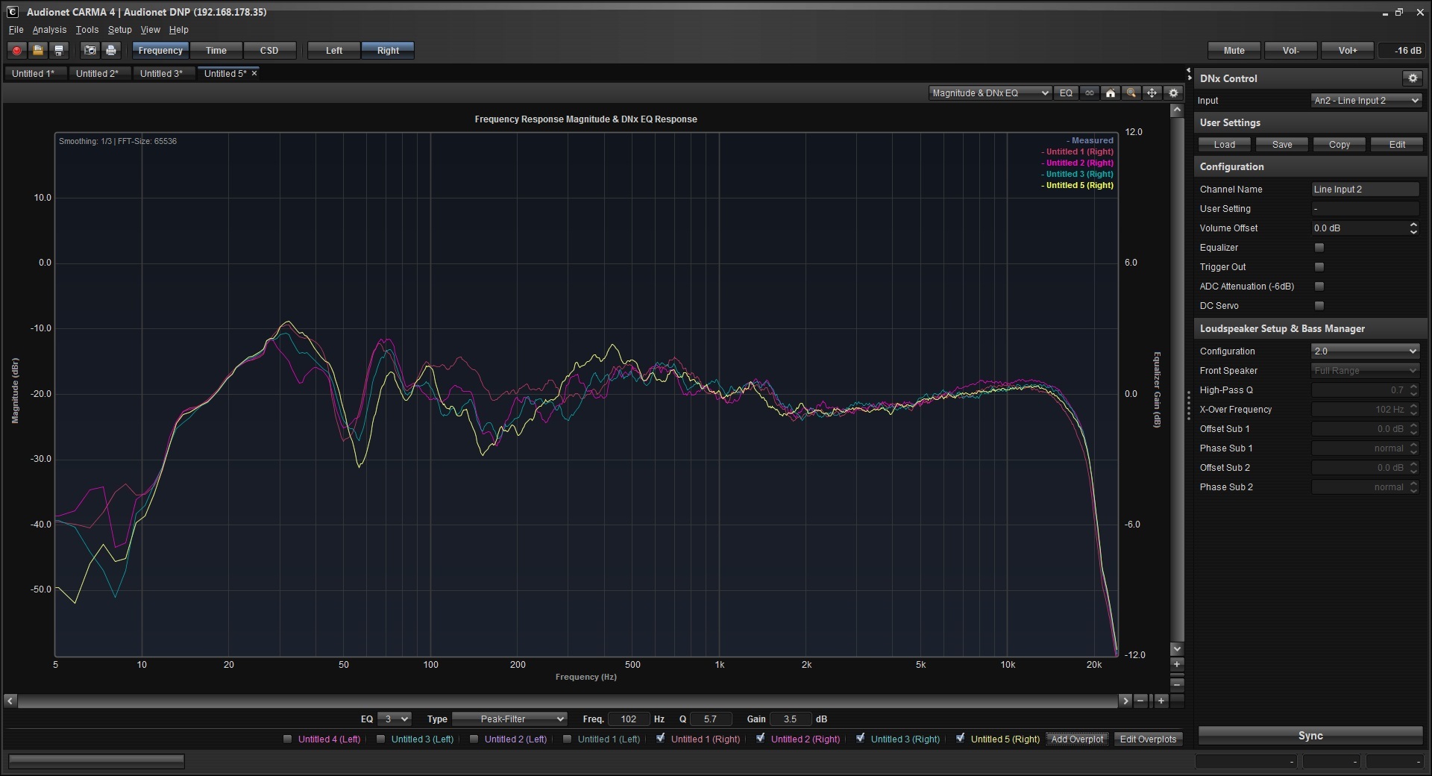The image size is (1432, 776).
Task: Toggle the DC Servo checkbox
Action: [x=1319, y=306]
